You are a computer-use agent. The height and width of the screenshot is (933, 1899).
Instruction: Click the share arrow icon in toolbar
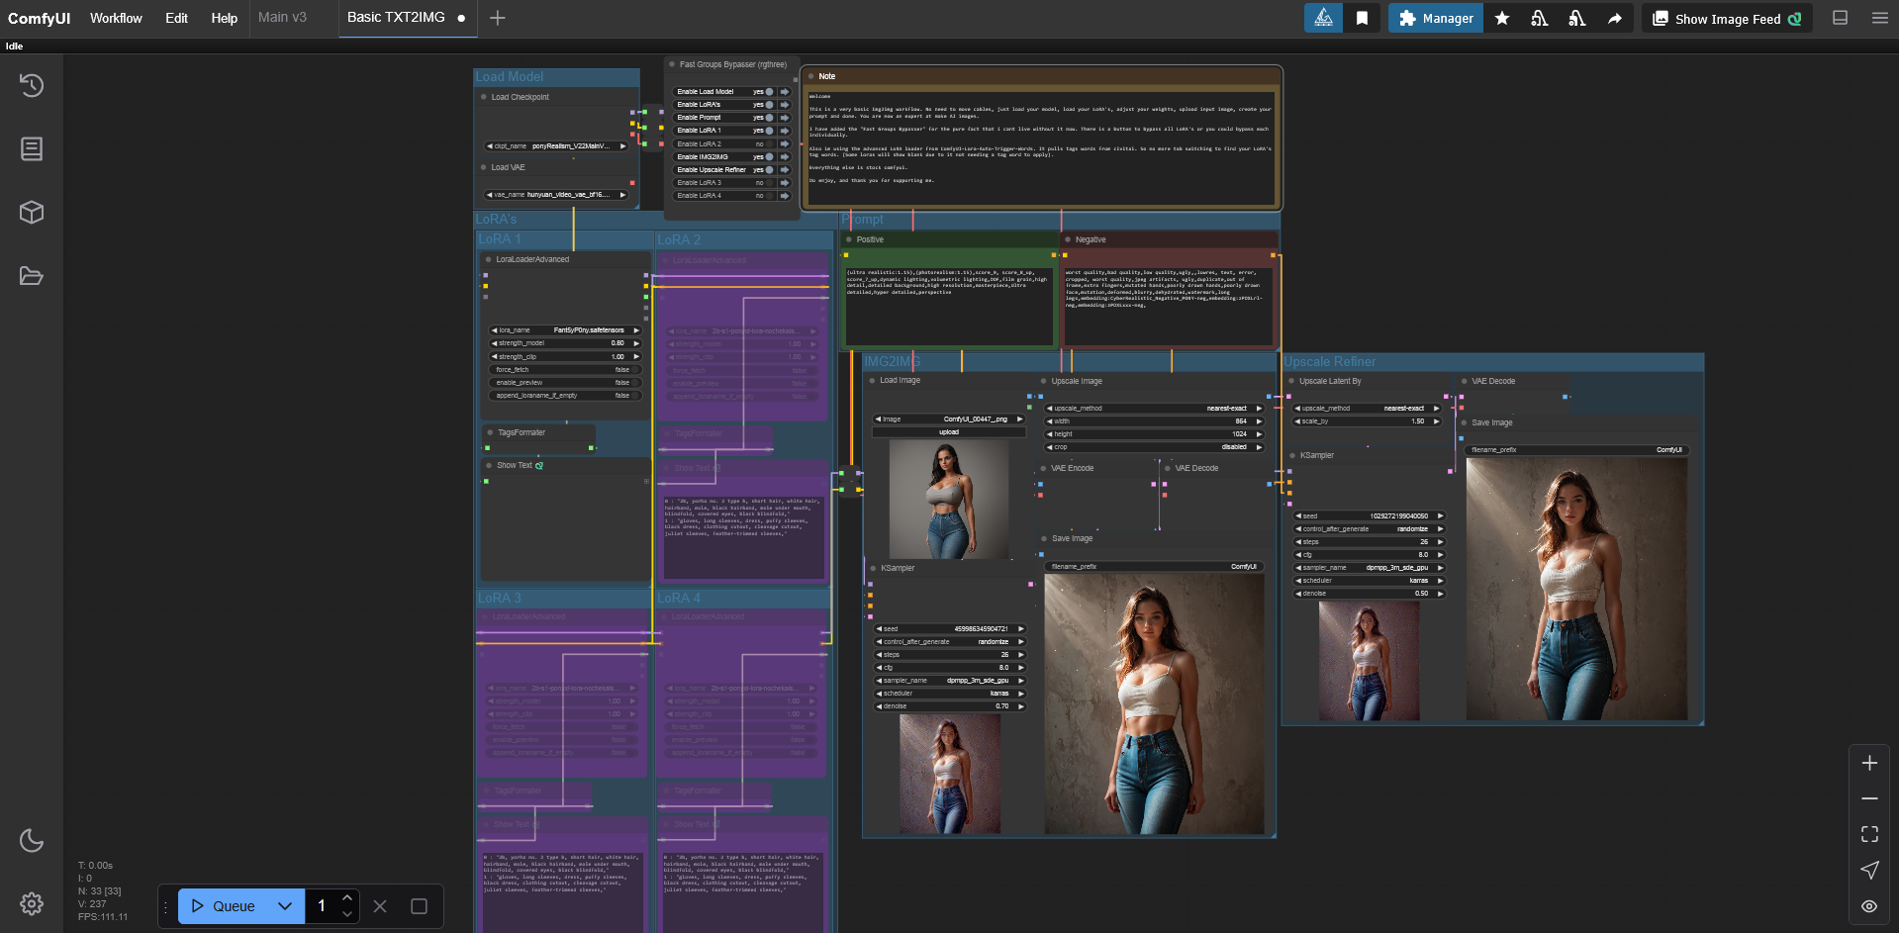[x=1614, y=19]
